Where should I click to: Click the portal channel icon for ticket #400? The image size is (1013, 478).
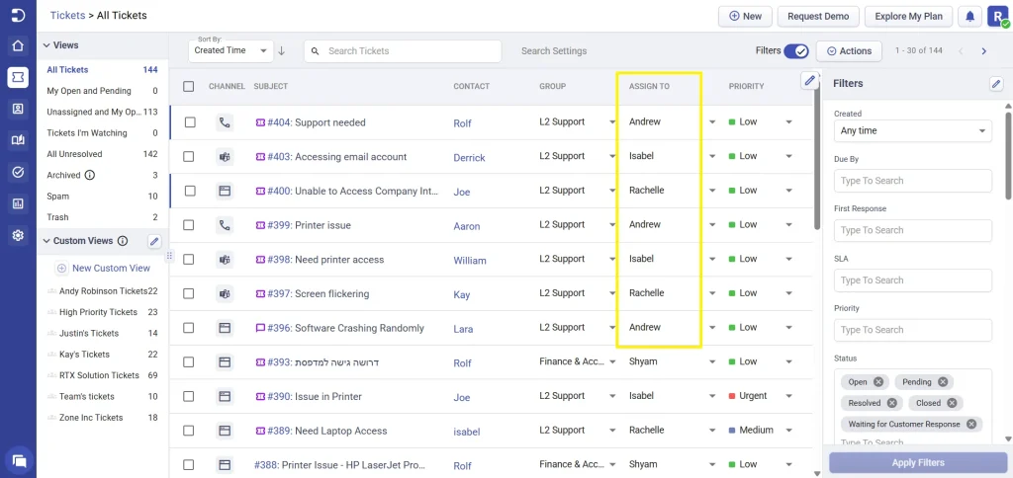pos(225,191)
